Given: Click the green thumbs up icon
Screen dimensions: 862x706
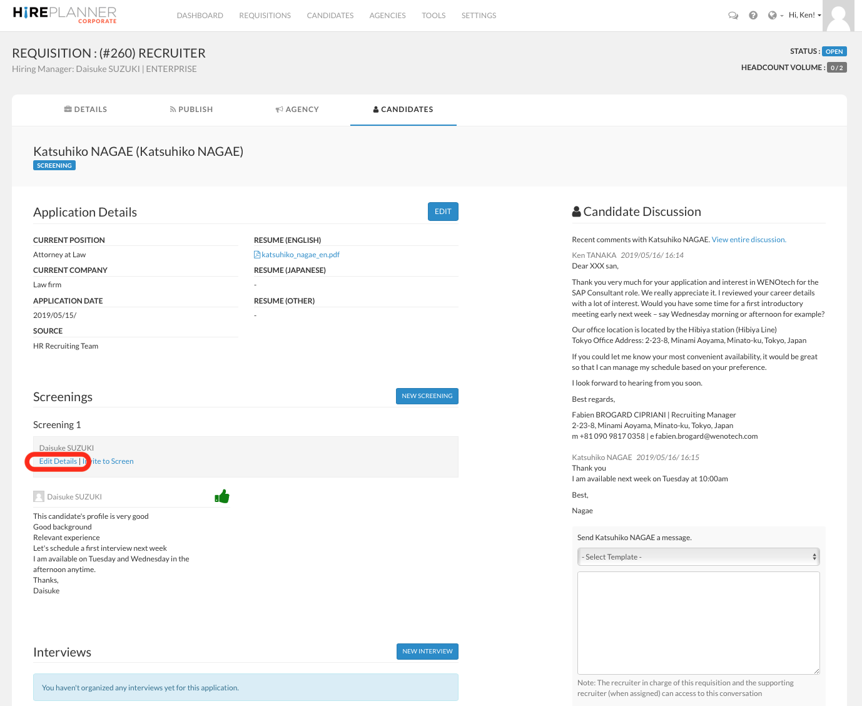Looking at the screenshot, I should pyautogui.click(x=222, y=497).
